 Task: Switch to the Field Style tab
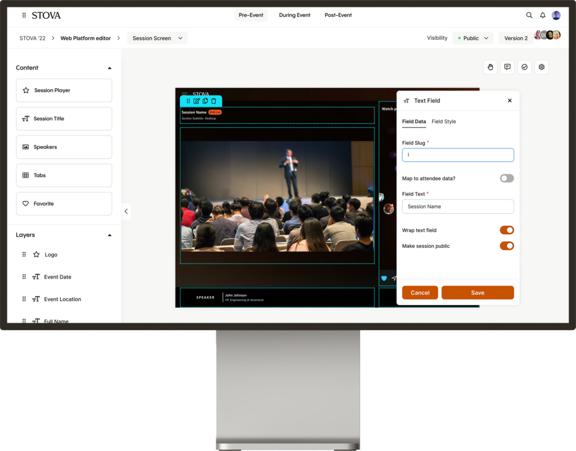444,121
